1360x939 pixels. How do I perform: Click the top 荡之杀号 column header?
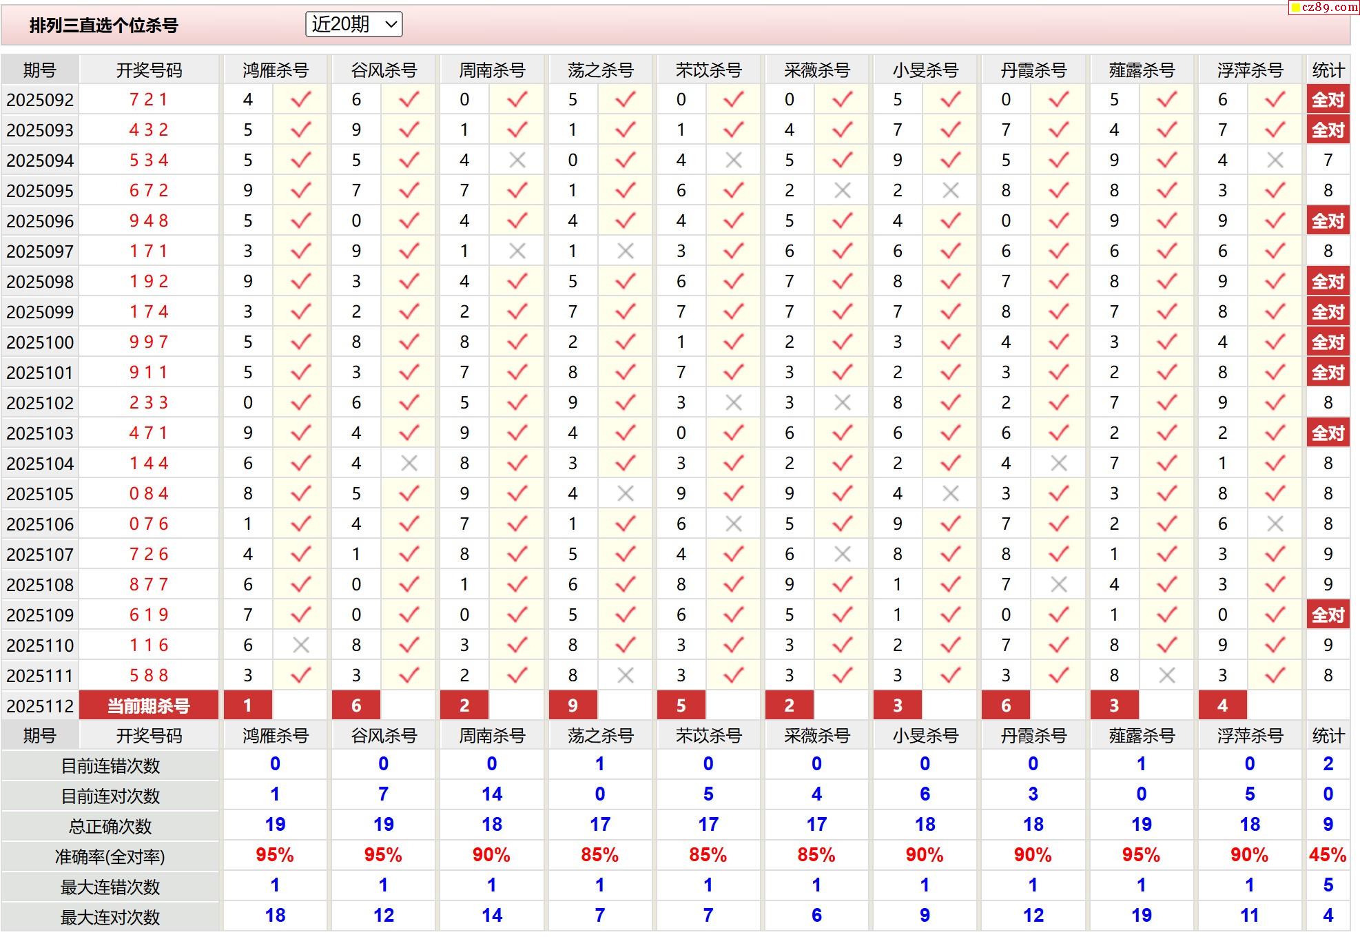(600, 70)
